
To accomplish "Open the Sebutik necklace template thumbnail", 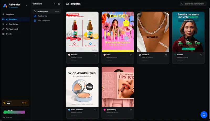I will tap(153, 32).
